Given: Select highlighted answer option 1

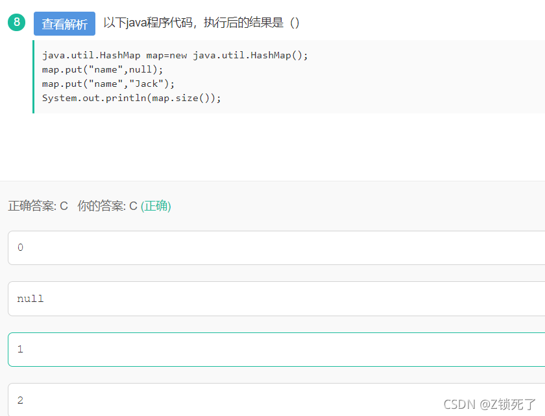Looking at the screenshot, I should pyautogui.click(x=276, y=349).
